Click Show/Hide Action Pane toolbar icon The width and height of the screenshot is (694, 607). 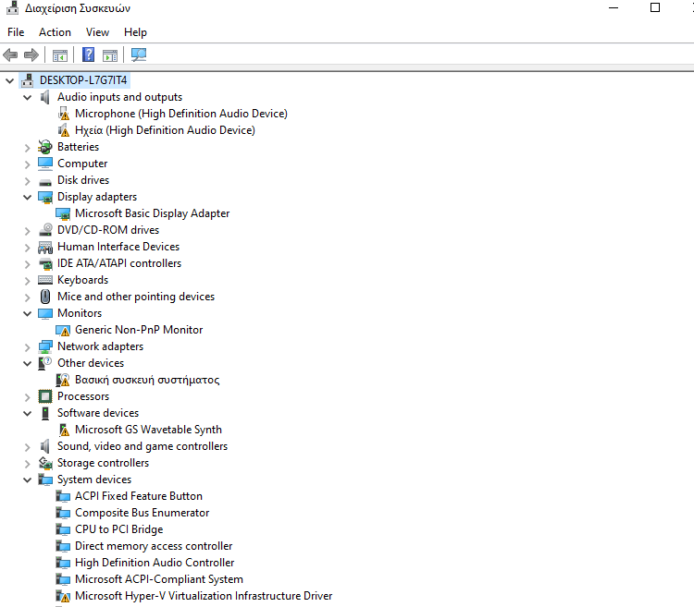tap(110, 55)
